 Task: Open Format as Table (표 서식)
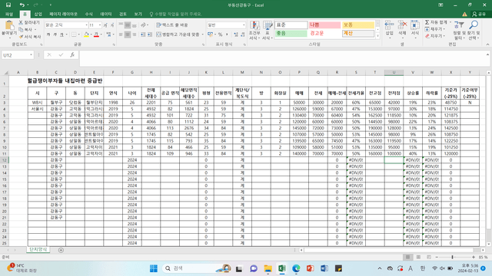[x=268, y=30]
